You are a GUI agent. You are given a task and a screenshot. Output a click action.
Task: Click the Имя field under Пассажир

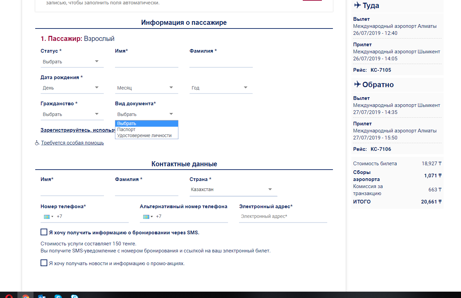point(147,62)
